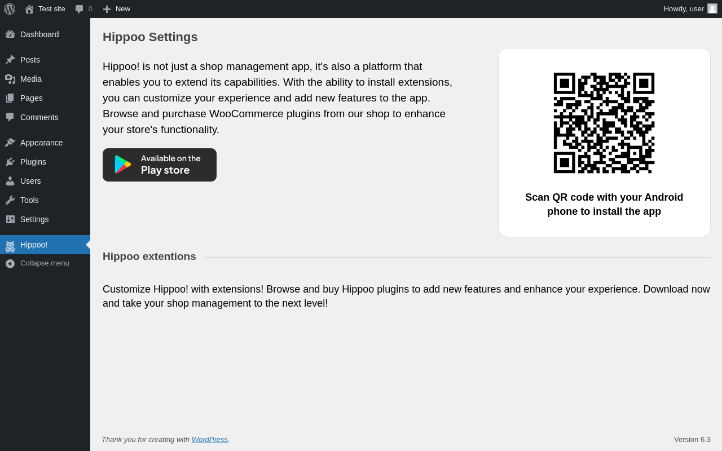Click the Version 6.3 footer text
The image size is (722, 451).
[692, 440]
